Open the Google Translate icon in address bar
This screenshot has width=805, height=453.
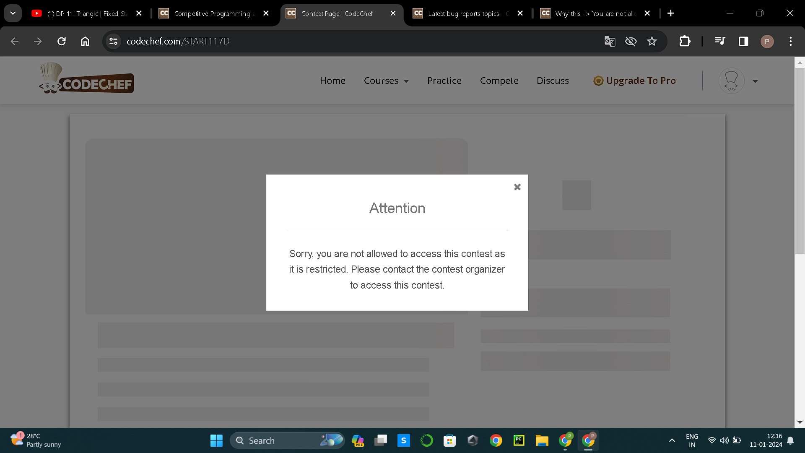tap(610, 41)
